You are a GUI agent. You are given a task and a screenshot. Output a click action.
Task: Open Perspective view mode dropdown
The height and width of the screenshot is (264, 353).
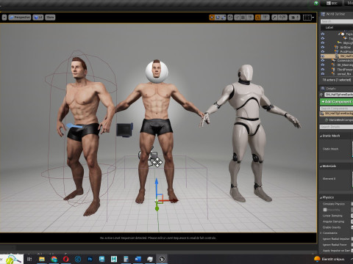(x=20, y=18)
